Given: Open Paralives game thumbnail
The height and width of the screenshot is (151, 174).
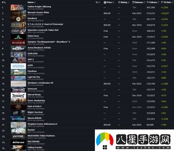Looking at the screenshot, I should [x=18, y=72].
